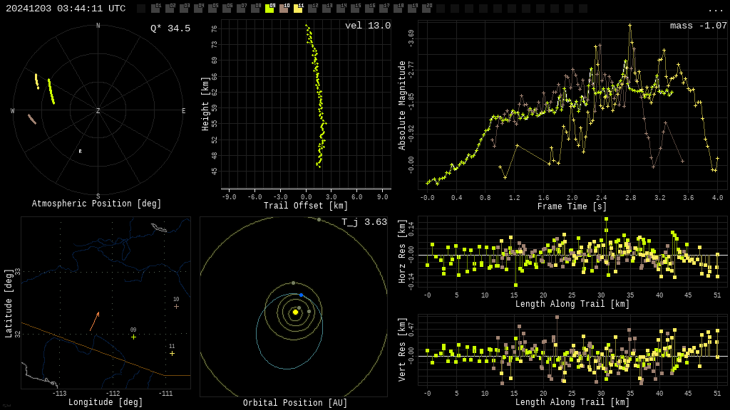
Task: Toggle the brown station 10 box
Action: click(284, 9)
